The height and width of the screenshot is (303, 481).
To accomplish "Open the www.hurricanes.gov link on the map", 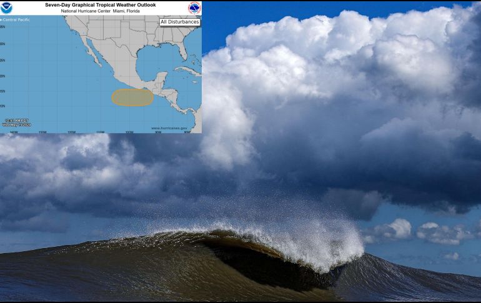I will click(x=169, y=128).
